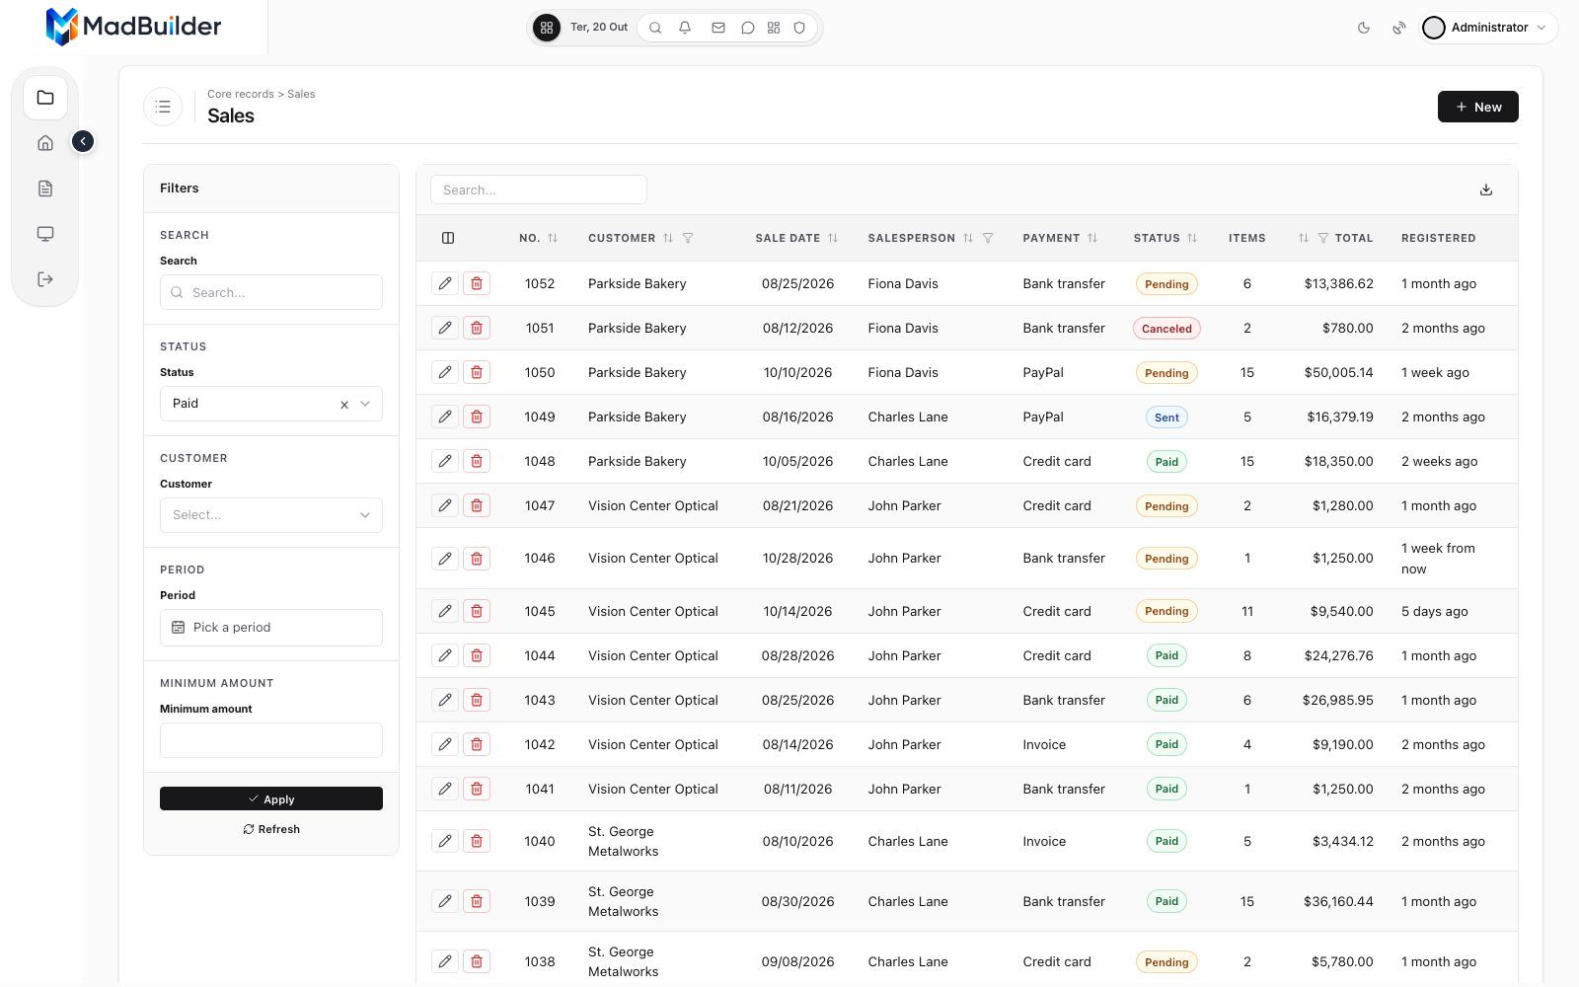Collapse the sidebar with the arrow button
Viewport: 1579px width, 987px height.
[x=83, y=142]
